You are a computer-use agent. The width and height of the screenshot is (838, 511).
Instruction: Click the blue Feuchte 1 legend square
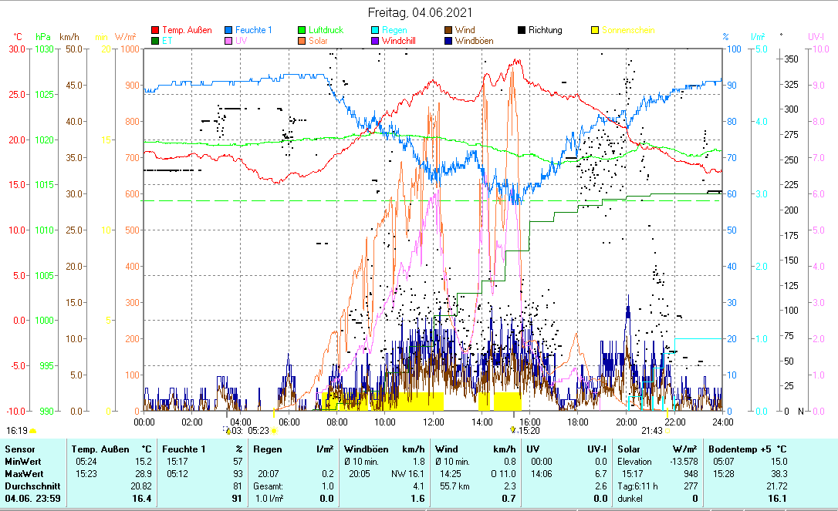click(228, 31)
